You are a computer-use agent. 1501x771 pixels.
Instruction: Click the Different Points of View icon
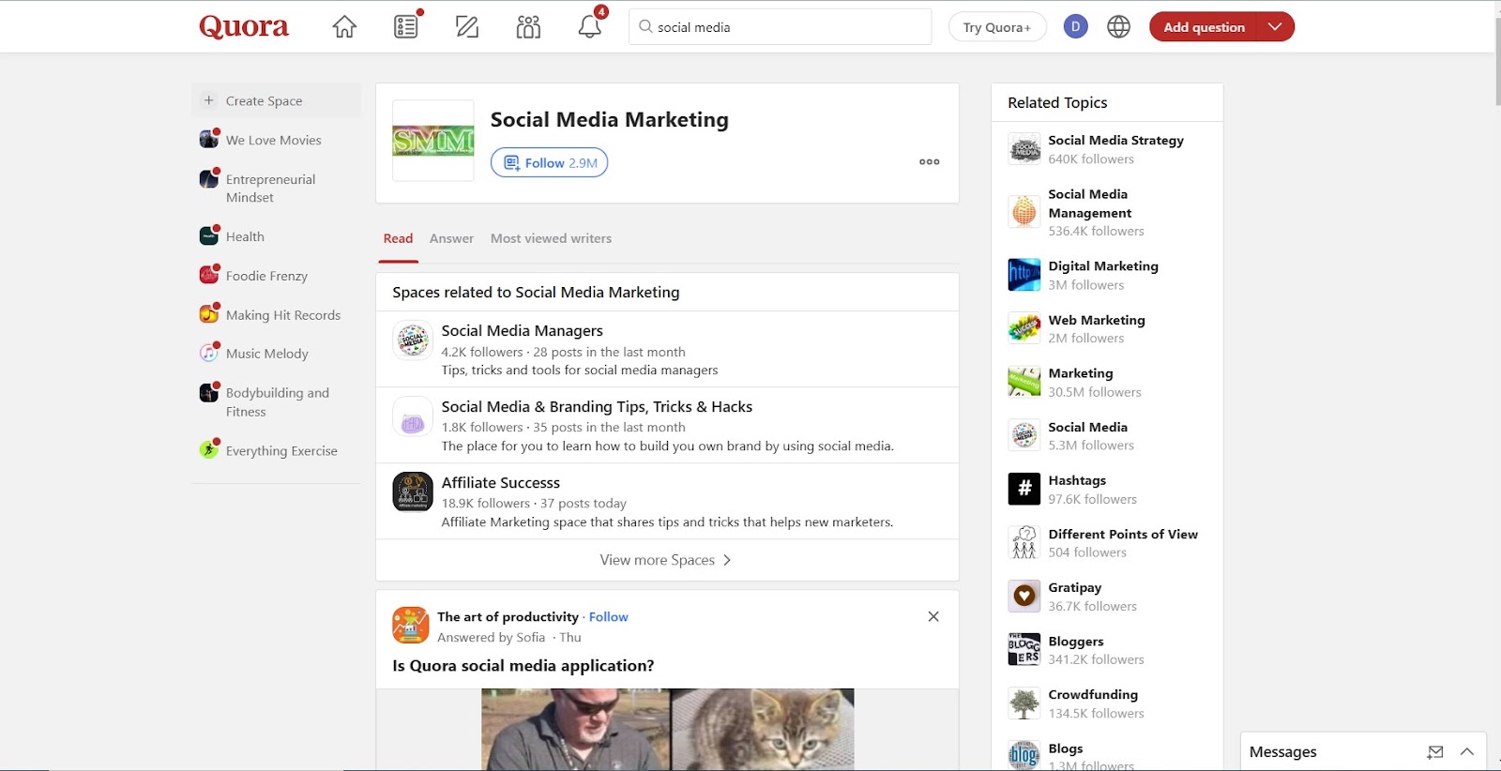coord(1024,542)
